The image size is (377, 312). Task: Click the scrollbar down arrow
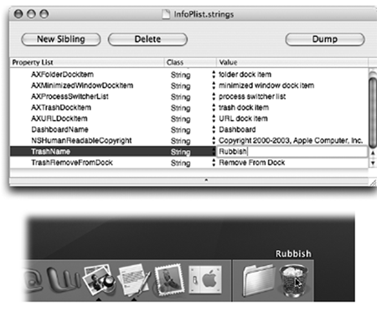(x=373, y=163)
